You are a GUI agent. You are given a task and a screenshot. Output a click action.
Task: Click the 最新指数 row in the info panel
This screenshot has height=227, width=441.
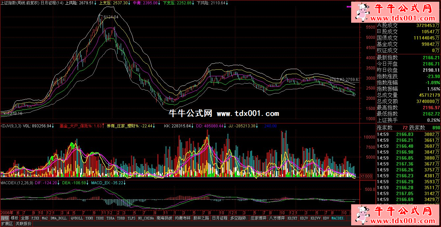[x=408, y=58]
